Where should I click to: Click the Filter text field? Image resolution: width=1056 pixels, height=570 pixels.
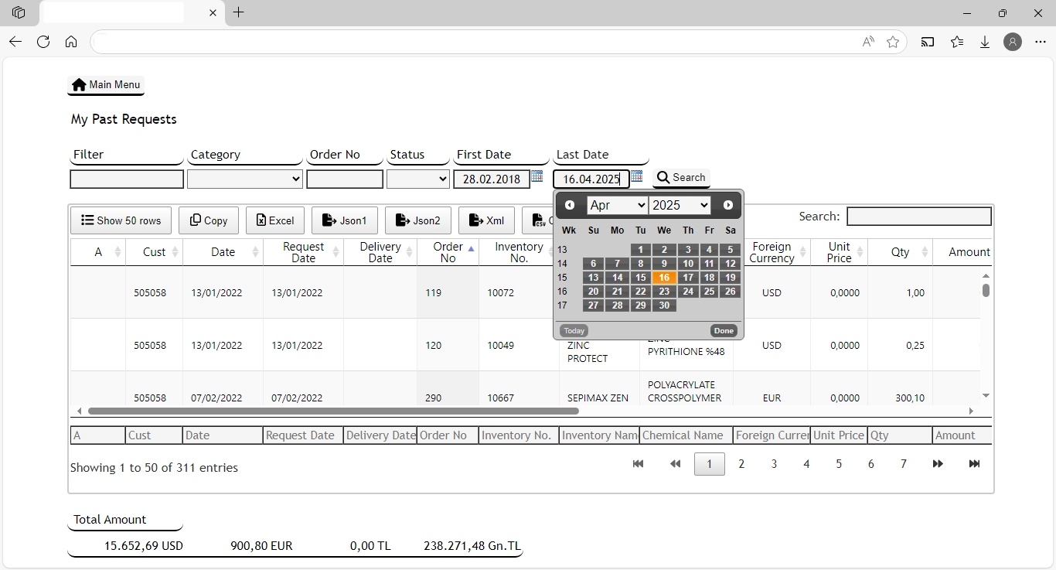click(x=127, y=179)
